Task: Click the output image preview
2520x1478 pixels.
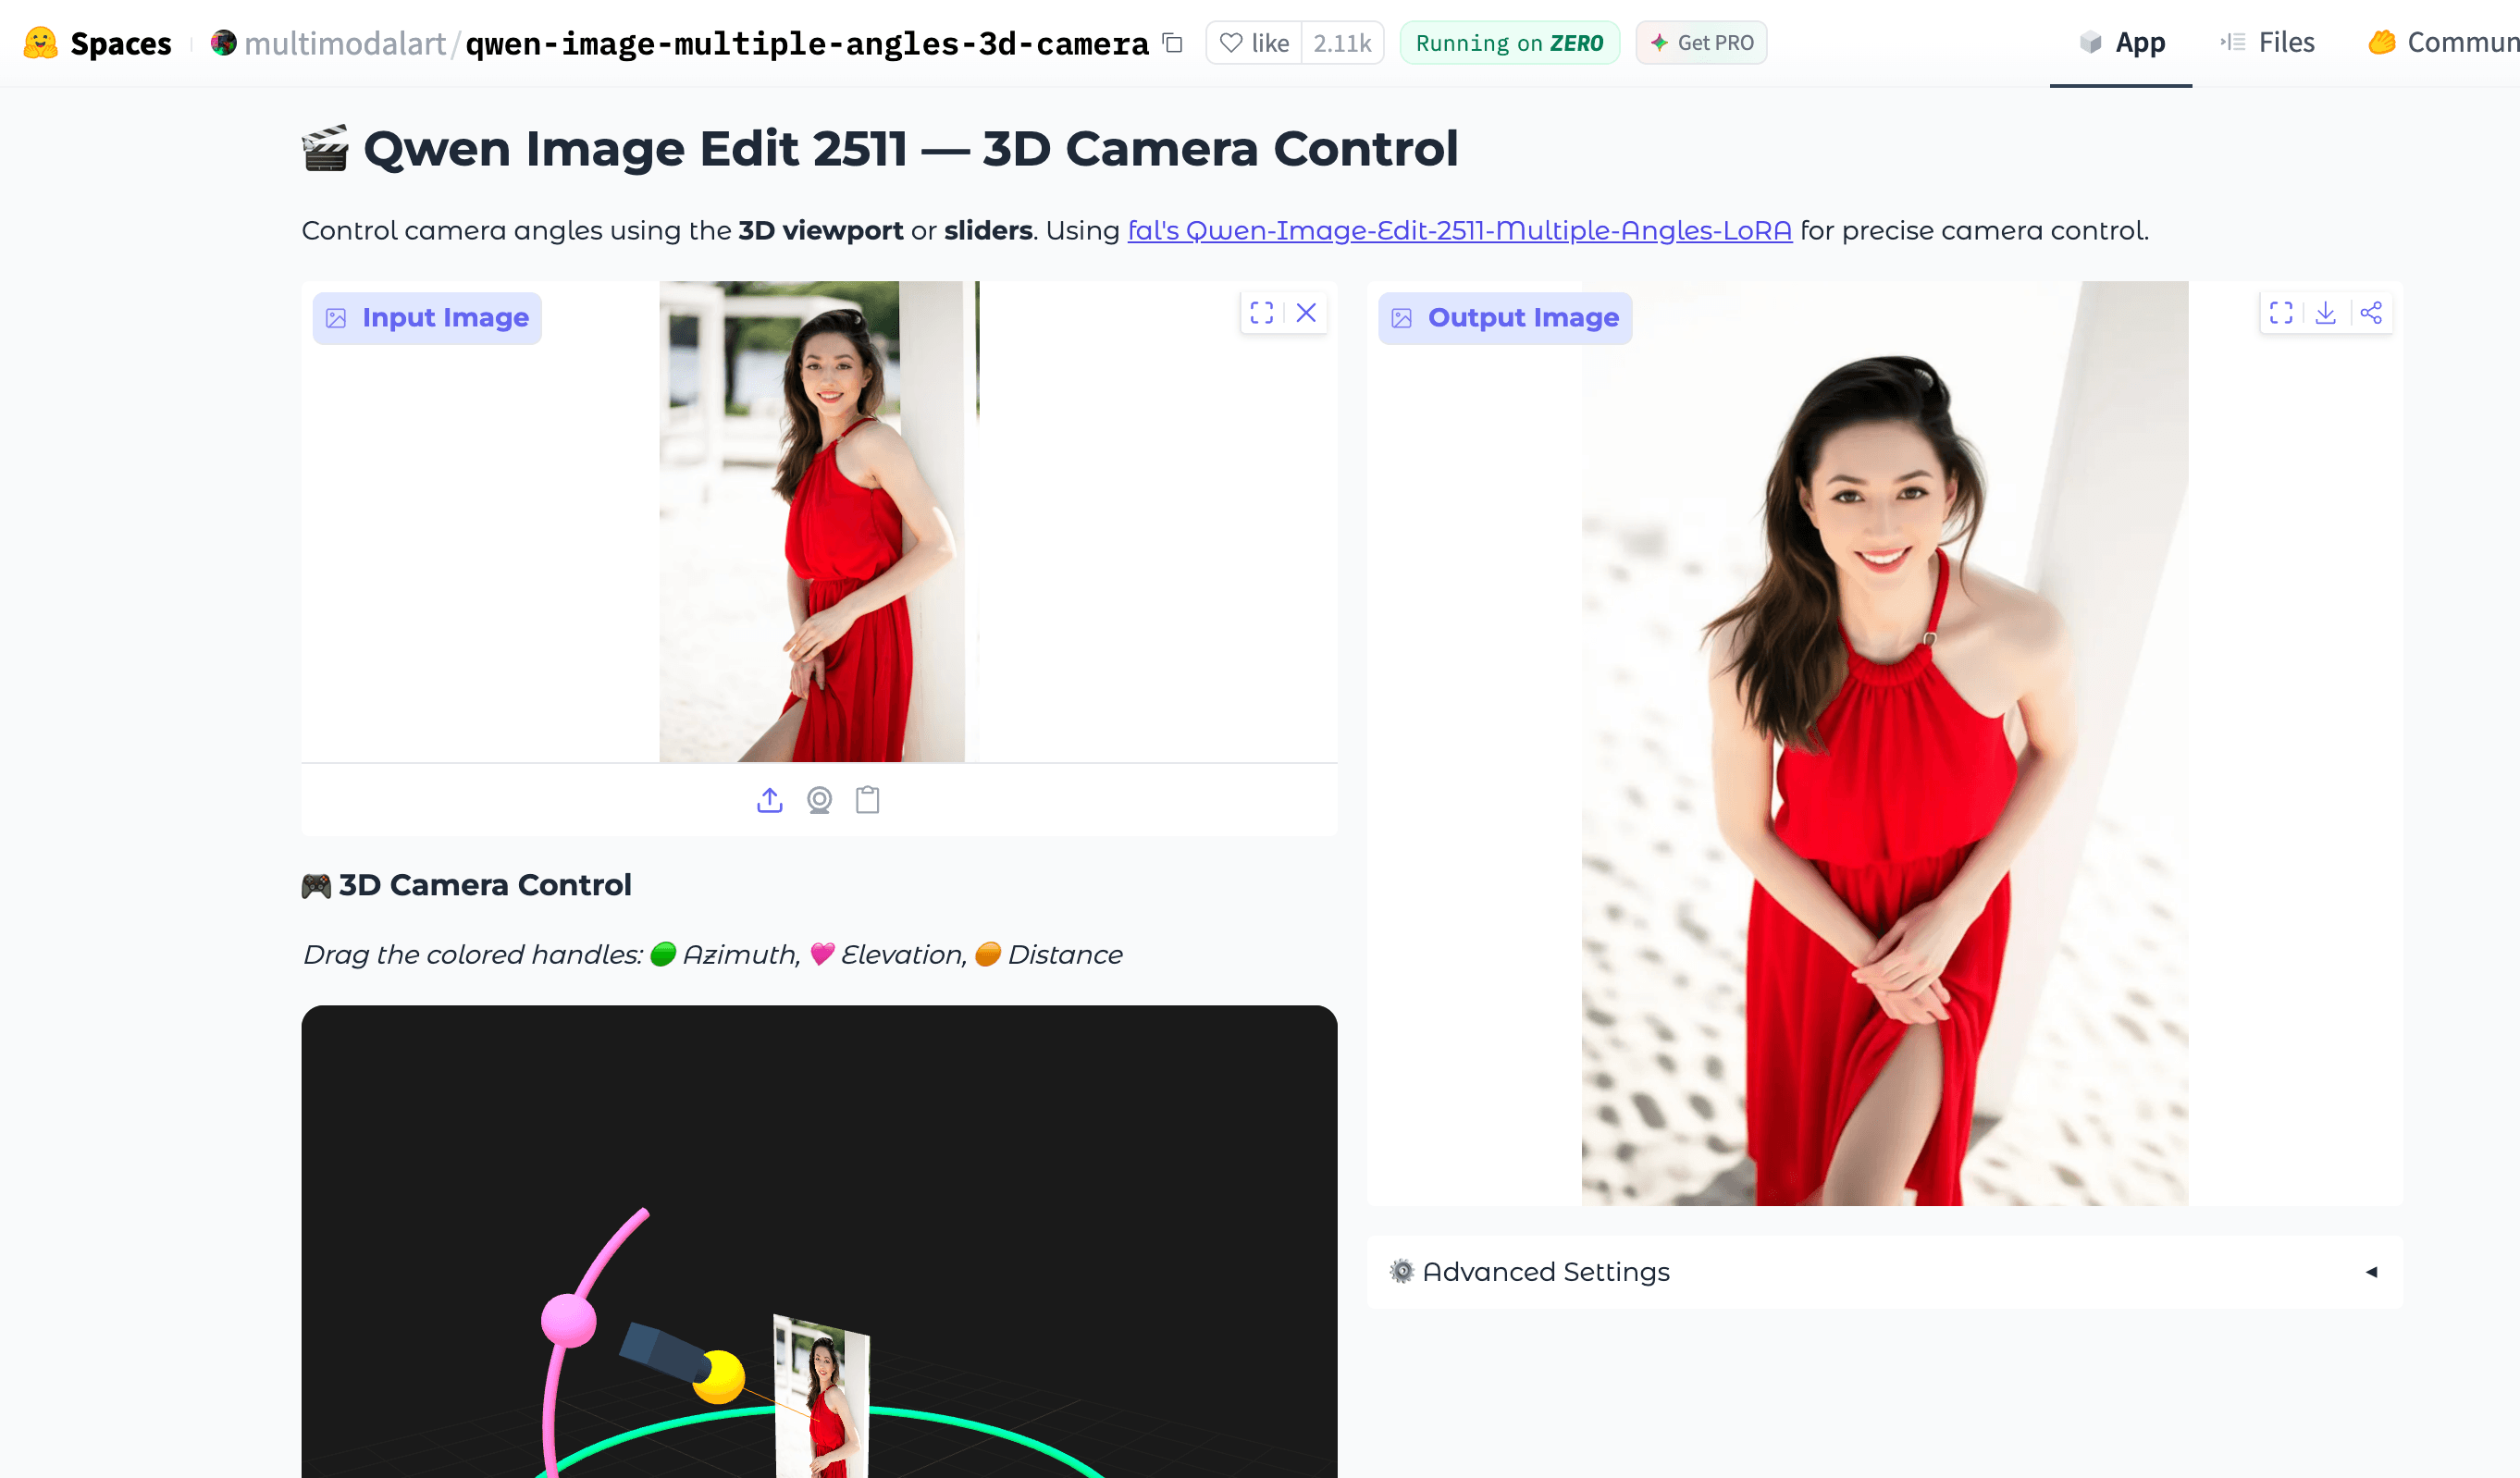Action: [x=1884, y=743]
